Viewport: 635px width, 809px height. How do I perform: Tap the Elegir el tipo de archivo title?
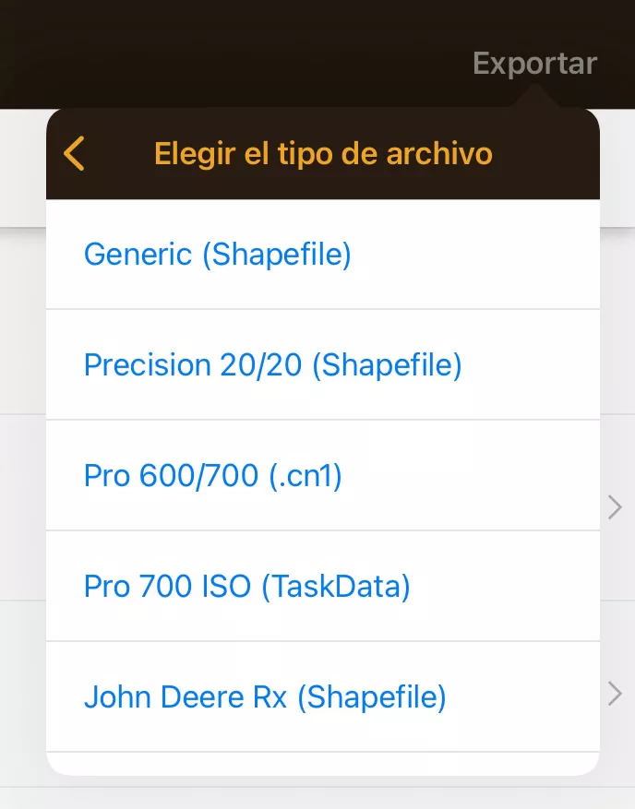[x=322, y=153]
